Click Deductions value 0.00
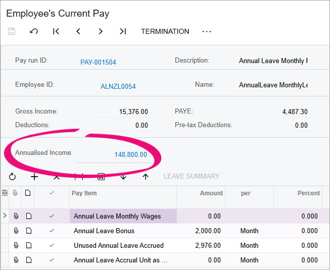Screen dimensions: 330x270 (142, 125)
